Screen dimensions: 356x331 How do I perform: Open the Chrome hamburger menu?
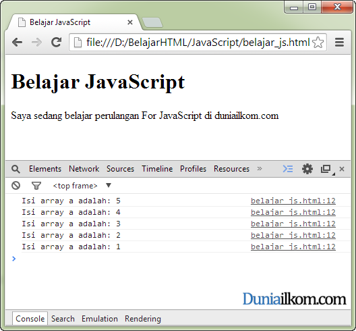click(339, 43)
